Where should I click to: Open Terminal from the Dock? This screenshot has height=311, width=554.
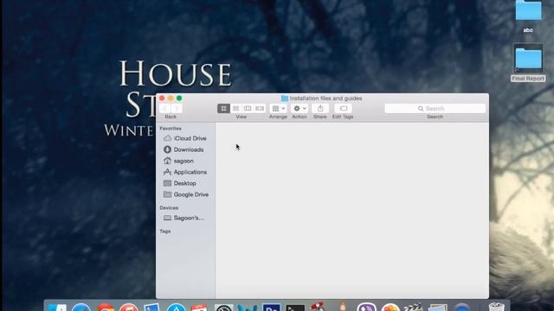point(295,307)
